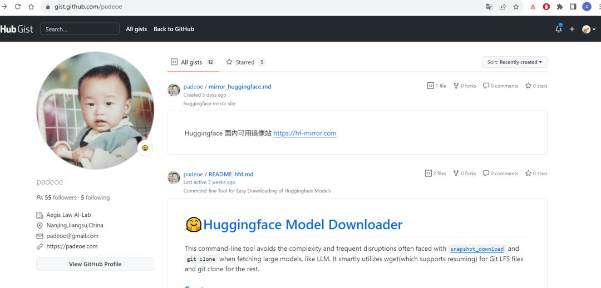Open the red Opera-style extension icon
The height and width of the screenshot is (288, 601).
[x=546, y=7]
